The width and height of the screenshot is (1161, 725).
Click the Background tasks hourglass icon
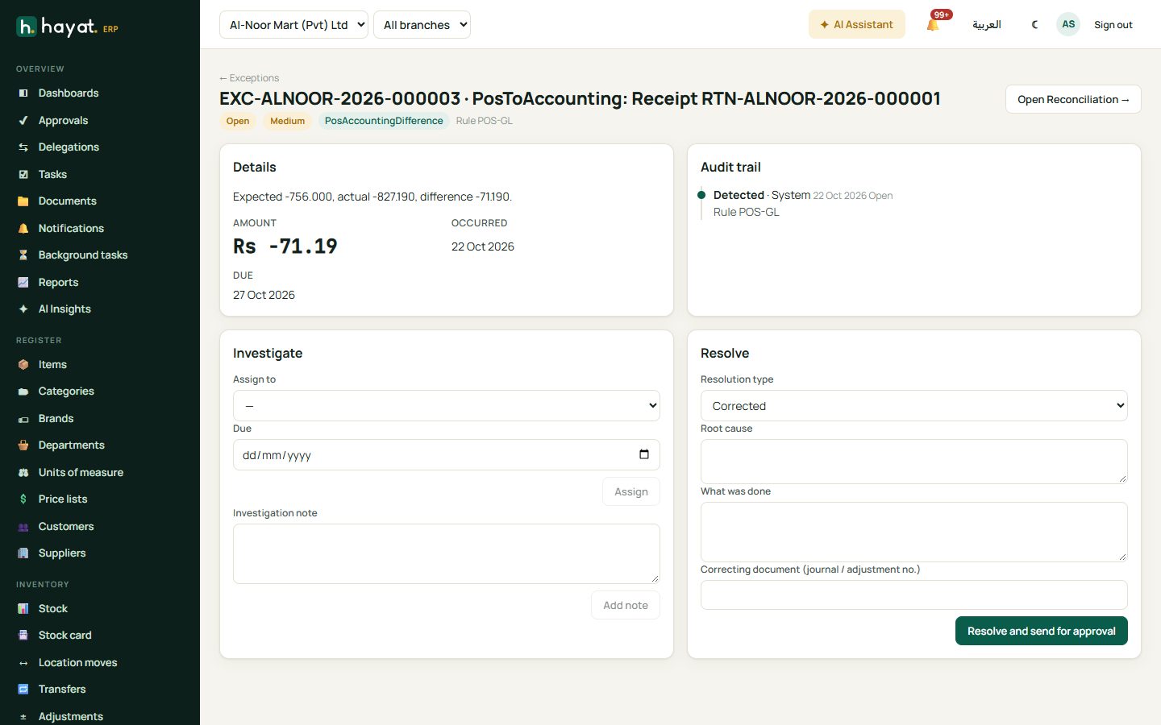pos(23,255)
